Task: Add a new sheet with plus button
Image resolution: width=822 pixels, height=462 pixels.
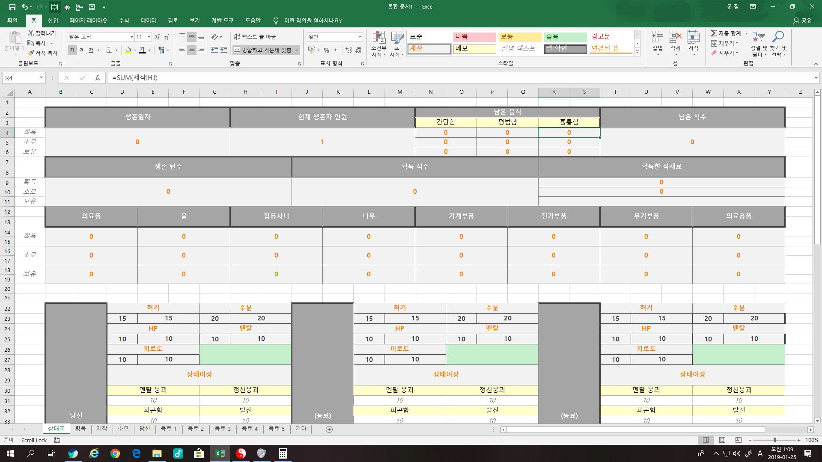Action: coord(329,429)
